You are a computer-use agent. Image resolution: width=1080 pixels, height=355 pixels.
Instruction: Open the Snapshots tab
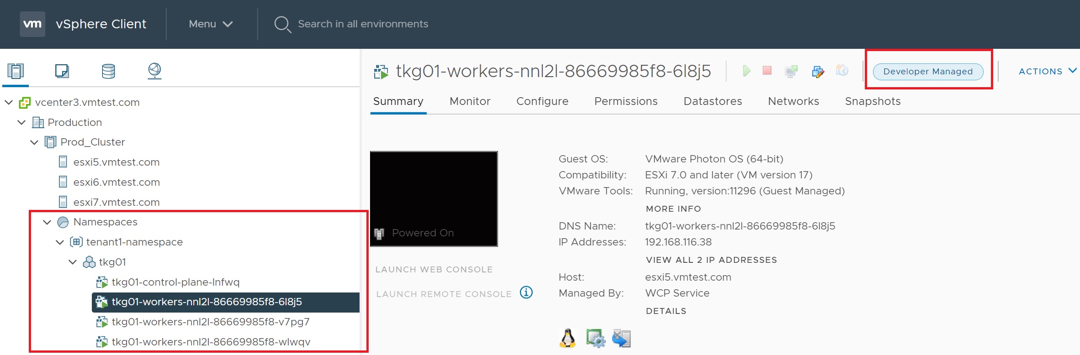point(873,101)
